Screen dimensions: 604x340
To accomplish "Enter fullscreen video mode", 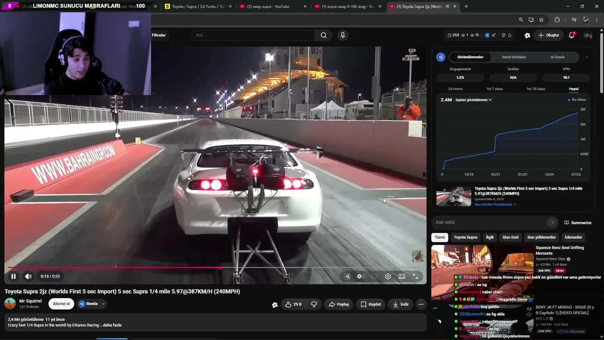I will [x=415, y=276].
